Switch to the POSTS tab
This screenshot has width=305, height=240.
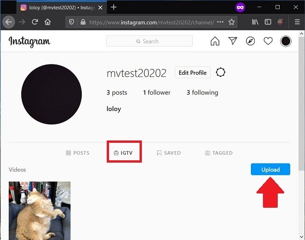coord(78,153)
